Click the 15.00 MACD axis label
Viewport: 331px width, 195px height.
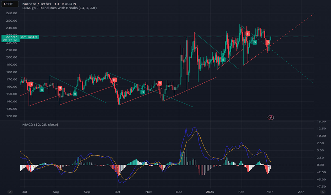pyautogui.click(x=321, y=121)
